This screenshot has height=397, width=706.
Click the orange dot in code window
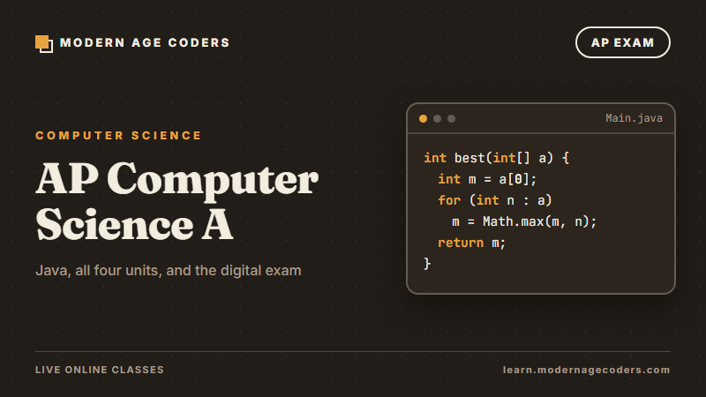423,118
